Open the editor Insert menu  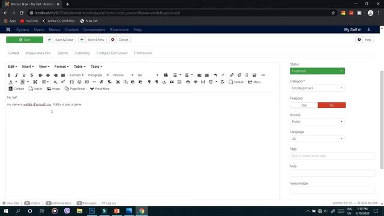coord(28,67)
